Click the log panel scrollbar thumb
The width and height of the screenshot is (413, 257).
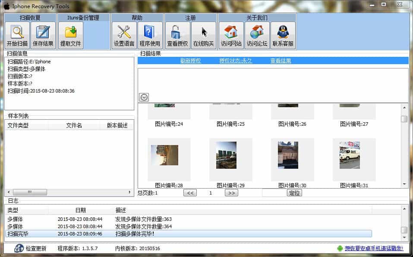click(x=404, y=230)
